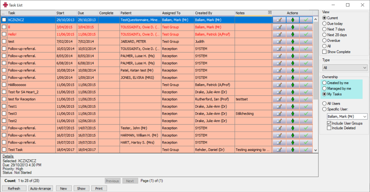The image size is (370, 192).
Task: Edit the 'Test for SA Heart_2' task icon
Action: click(279, 92)
